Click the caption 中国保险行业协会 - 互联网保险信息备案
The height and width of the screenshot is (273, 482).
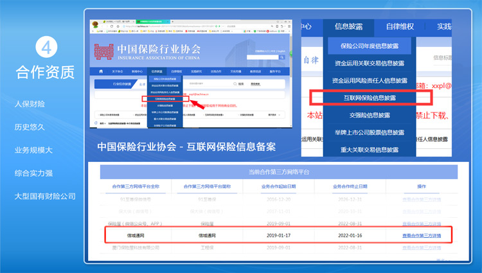[x=186, y=147]
